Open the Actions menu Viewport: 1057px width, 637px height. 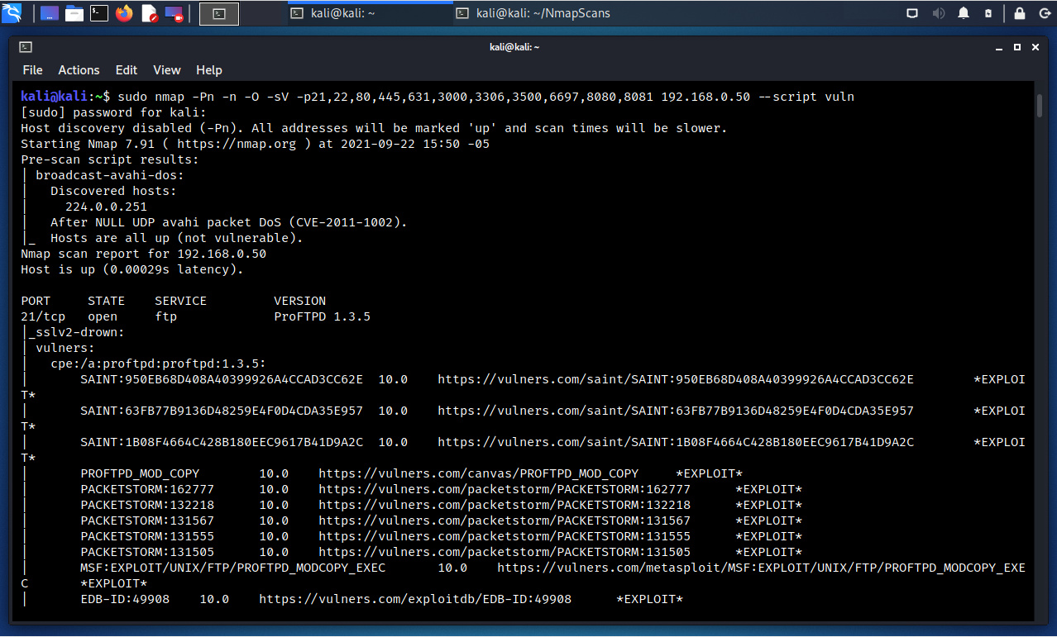click(79, 70)
